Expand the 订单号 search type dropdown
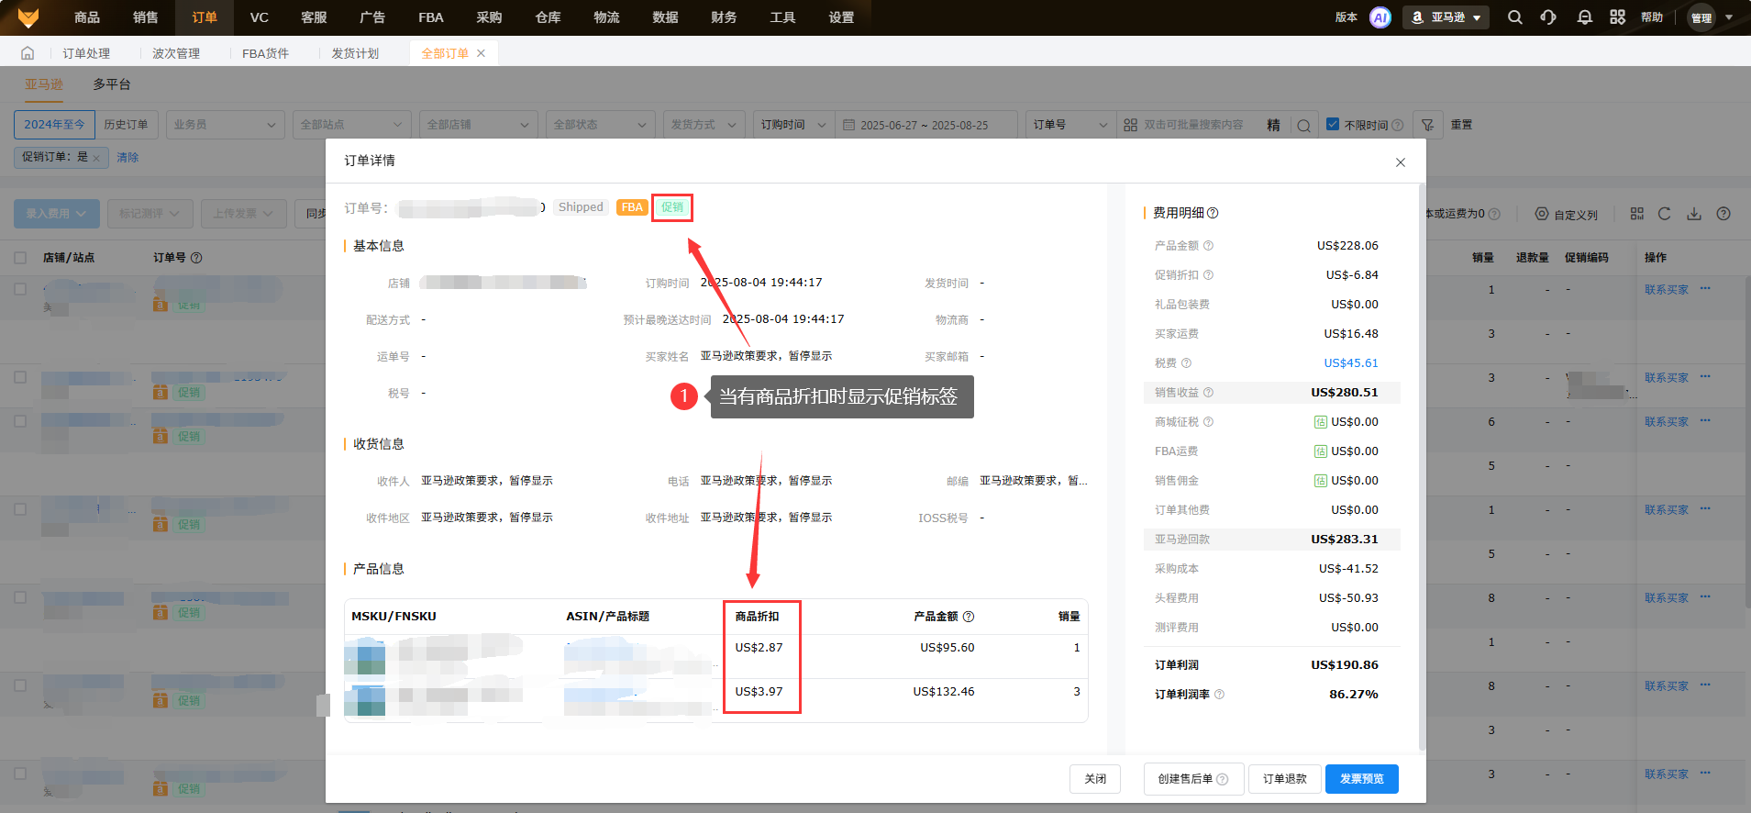This screenshot has height=813, width=1751. click(1070, 125)
